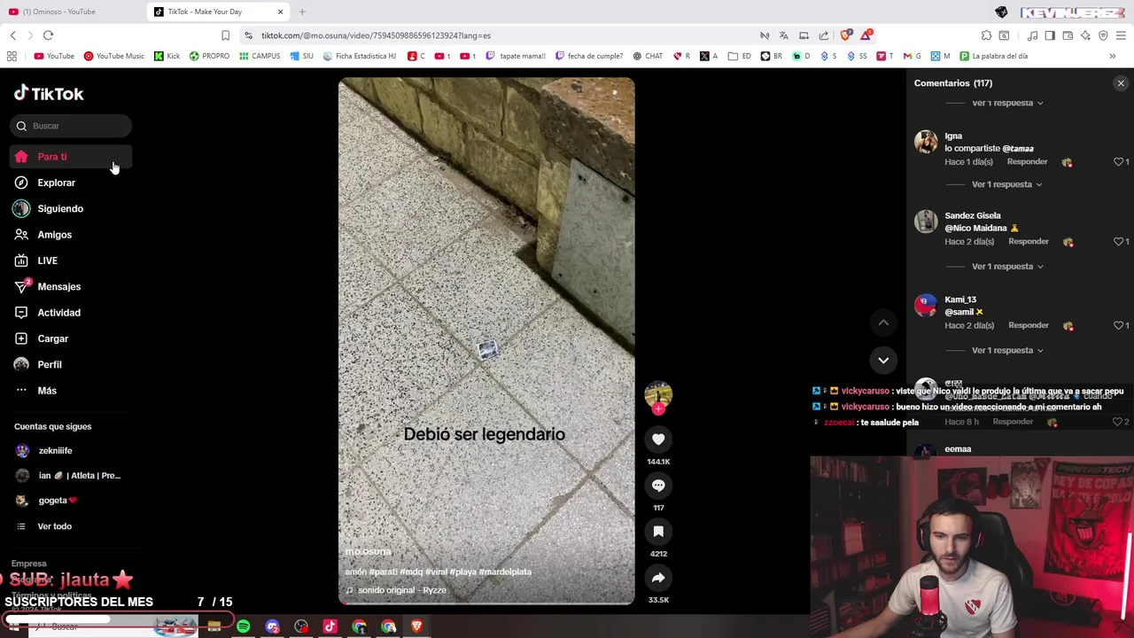Click the @Nico Maidana mention

[975, 229]
